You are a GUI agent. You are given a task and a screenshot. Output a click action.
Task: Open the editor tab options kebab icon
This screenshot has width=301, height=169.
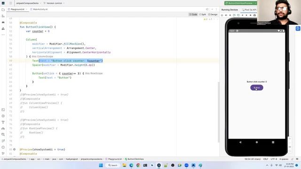tap(216, 9)
